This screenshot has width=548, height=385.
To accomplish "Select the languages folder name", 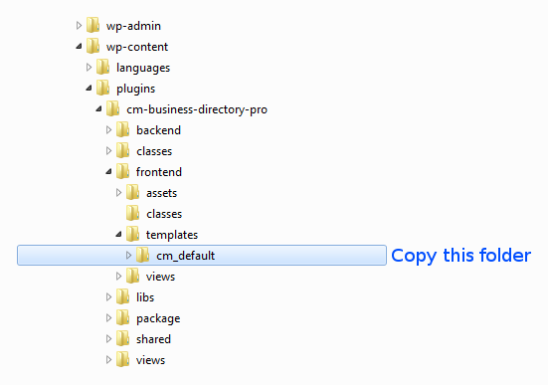I will 143,68.
